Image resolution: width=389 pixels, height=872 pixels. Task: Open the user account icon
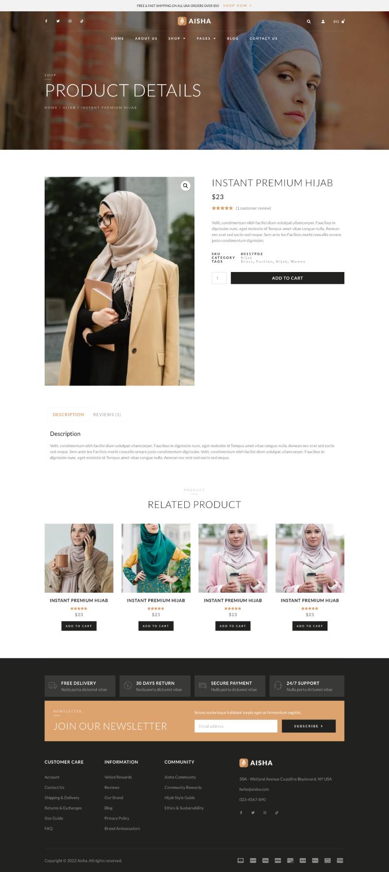(x=323, y=21)
